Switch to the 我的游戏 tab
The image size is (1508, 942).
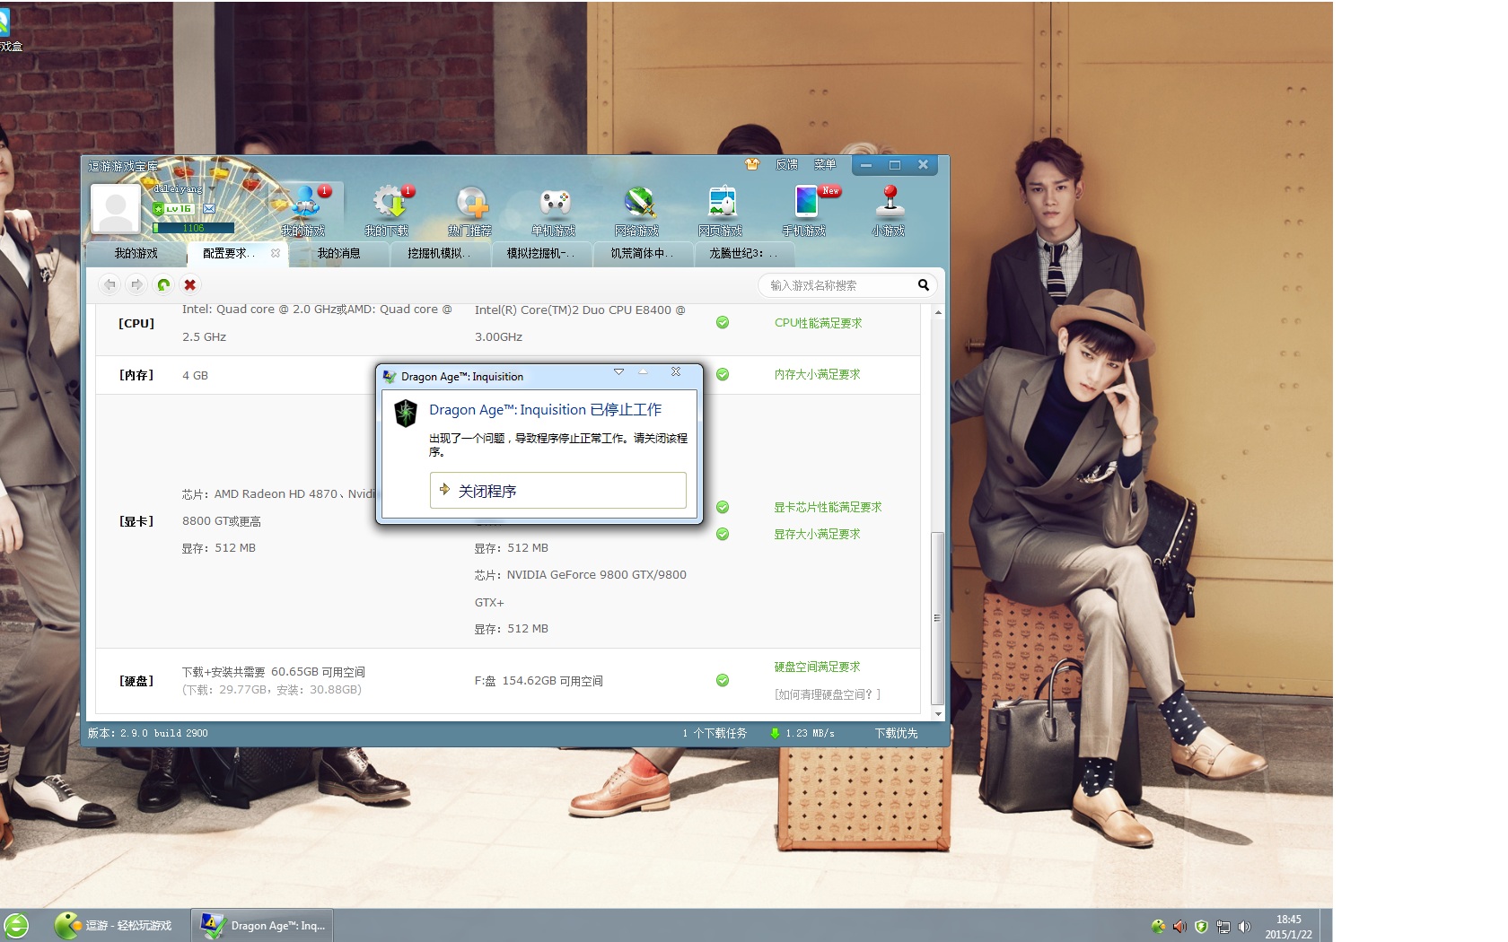pyautogui.click(x=136, y=254)
